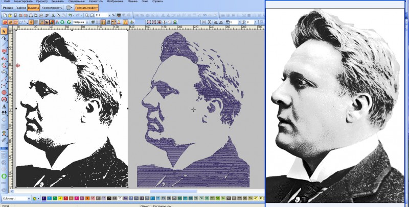This screenshot has height=207, width=409.
Task: Select thread color 15 white
Action: [120, 198]
